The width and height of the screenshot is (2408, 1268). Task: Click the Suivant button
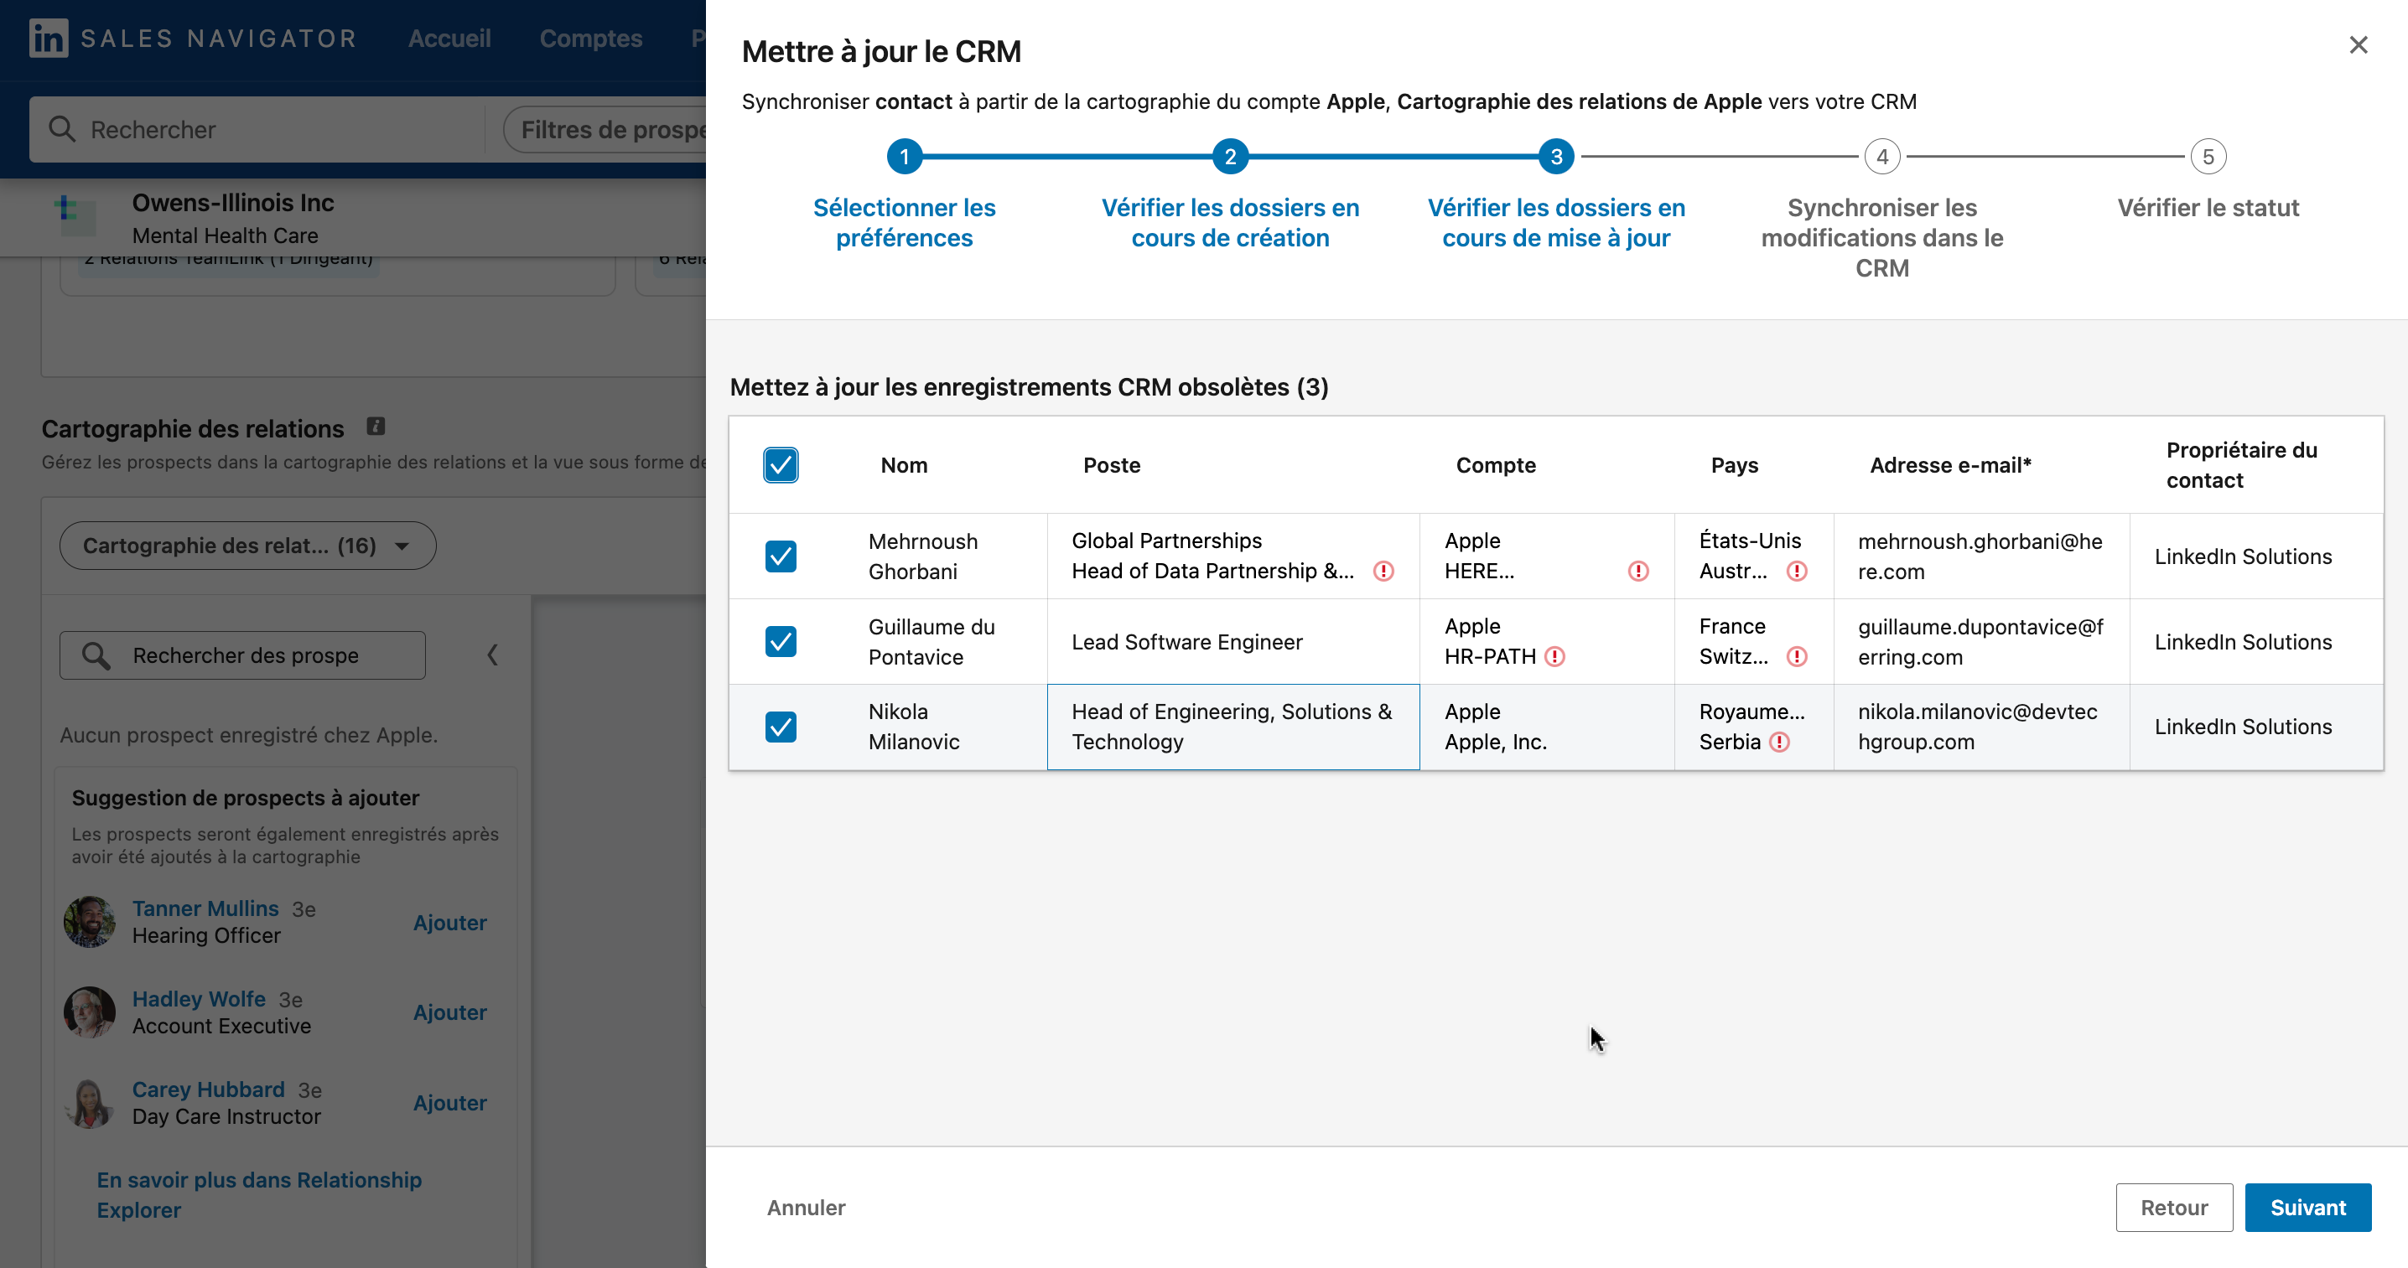pyautogui.click(x=2308, y=1208)
